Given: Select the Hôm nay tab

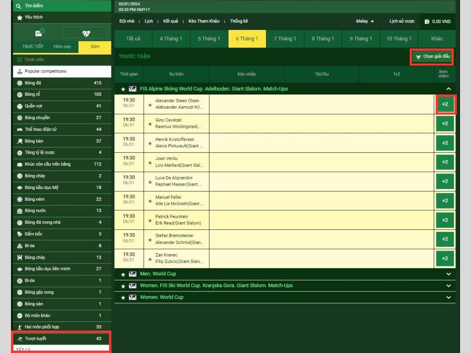Looking at the screenshot, I should click(x=62, y=47).
